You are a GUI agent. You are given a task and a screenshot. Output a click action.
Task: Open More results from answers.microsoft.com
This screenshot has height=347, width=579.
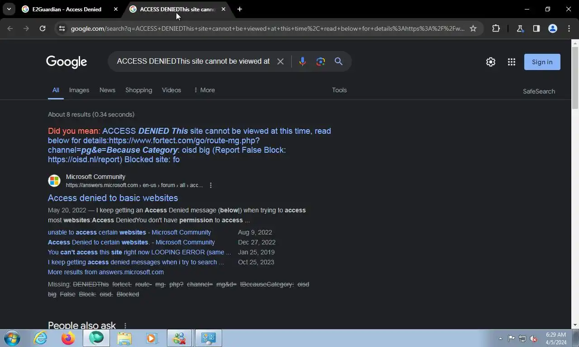pos(106,272)
